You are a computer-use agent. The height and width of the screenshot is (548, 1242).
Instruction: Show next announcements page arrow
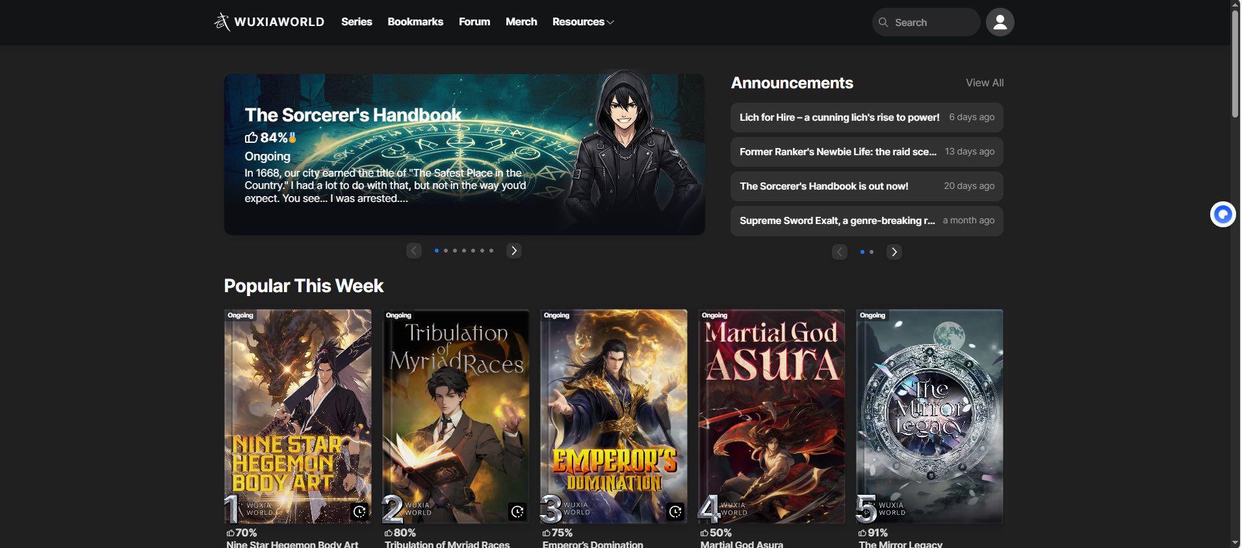tap(894, 252)
